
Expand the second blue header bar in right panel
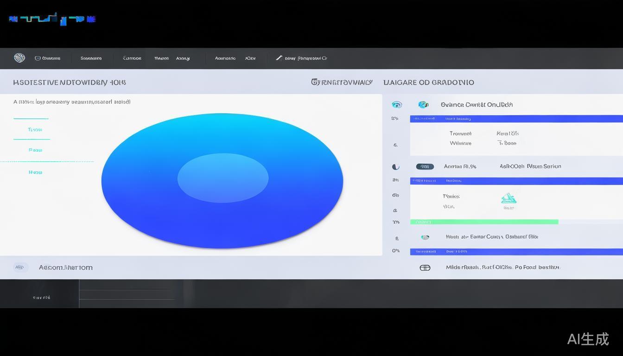click(x=516, y=181)
